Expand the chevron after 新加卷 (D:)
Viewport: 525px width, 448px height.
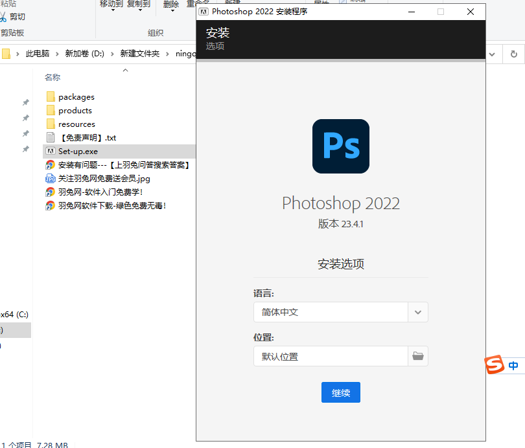click(112, 54)
